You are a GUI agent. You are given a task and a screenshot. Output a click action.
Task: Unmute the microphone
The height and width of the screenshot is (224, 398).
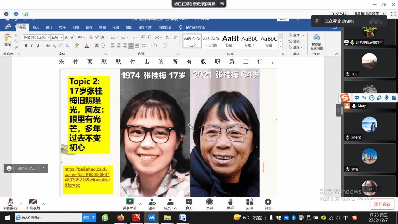(10, 202)
